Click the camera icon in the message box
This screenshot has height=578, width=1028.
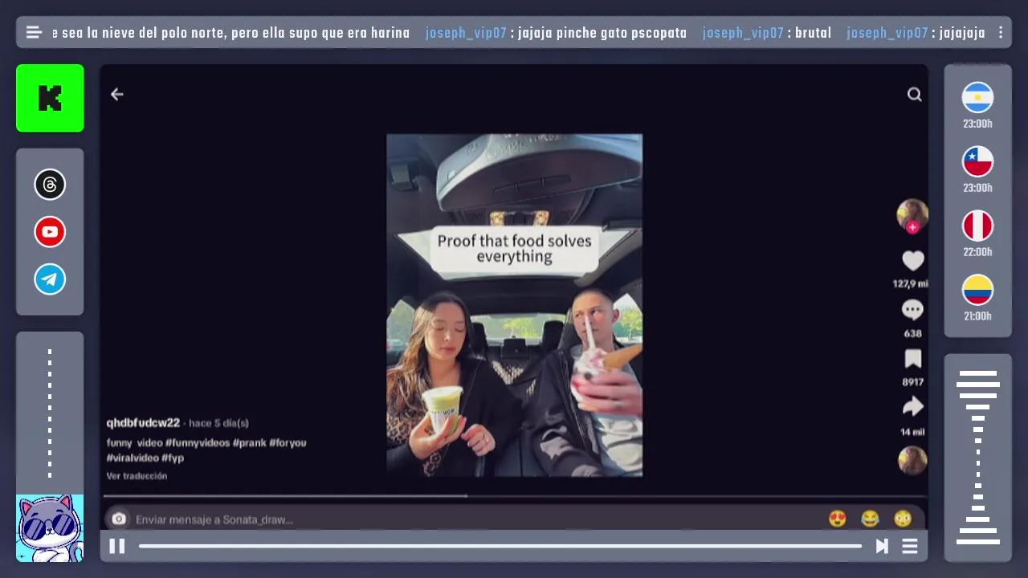pos(119,519)
